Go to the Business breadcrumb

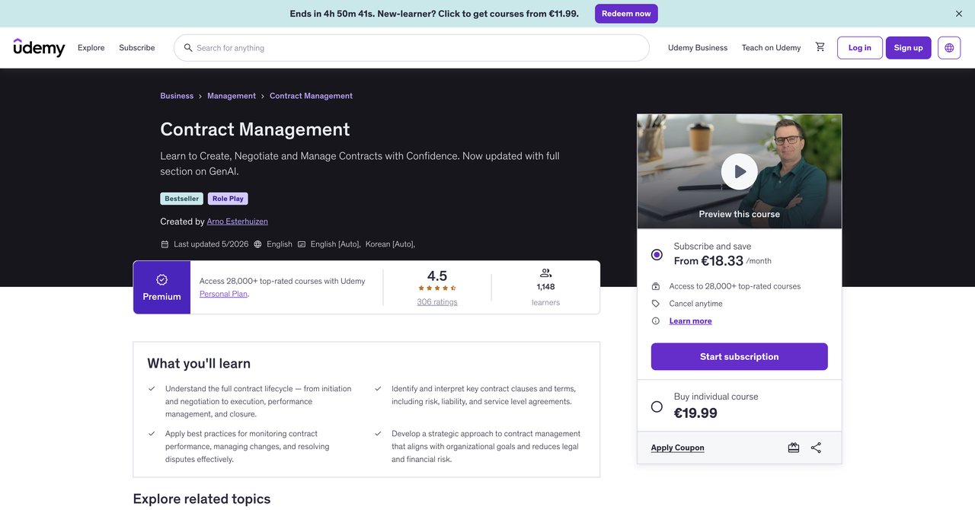pyautogui.click(x=177, y=96)
